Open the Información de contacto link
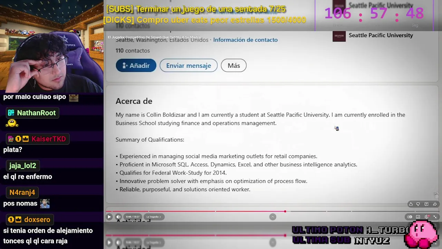 pos(246,40)
